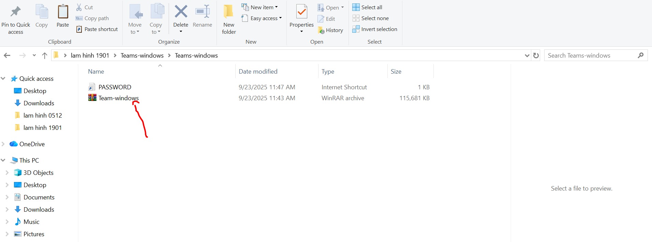
Task: Go up one folder level arrow
Action: tap(45, 56)
